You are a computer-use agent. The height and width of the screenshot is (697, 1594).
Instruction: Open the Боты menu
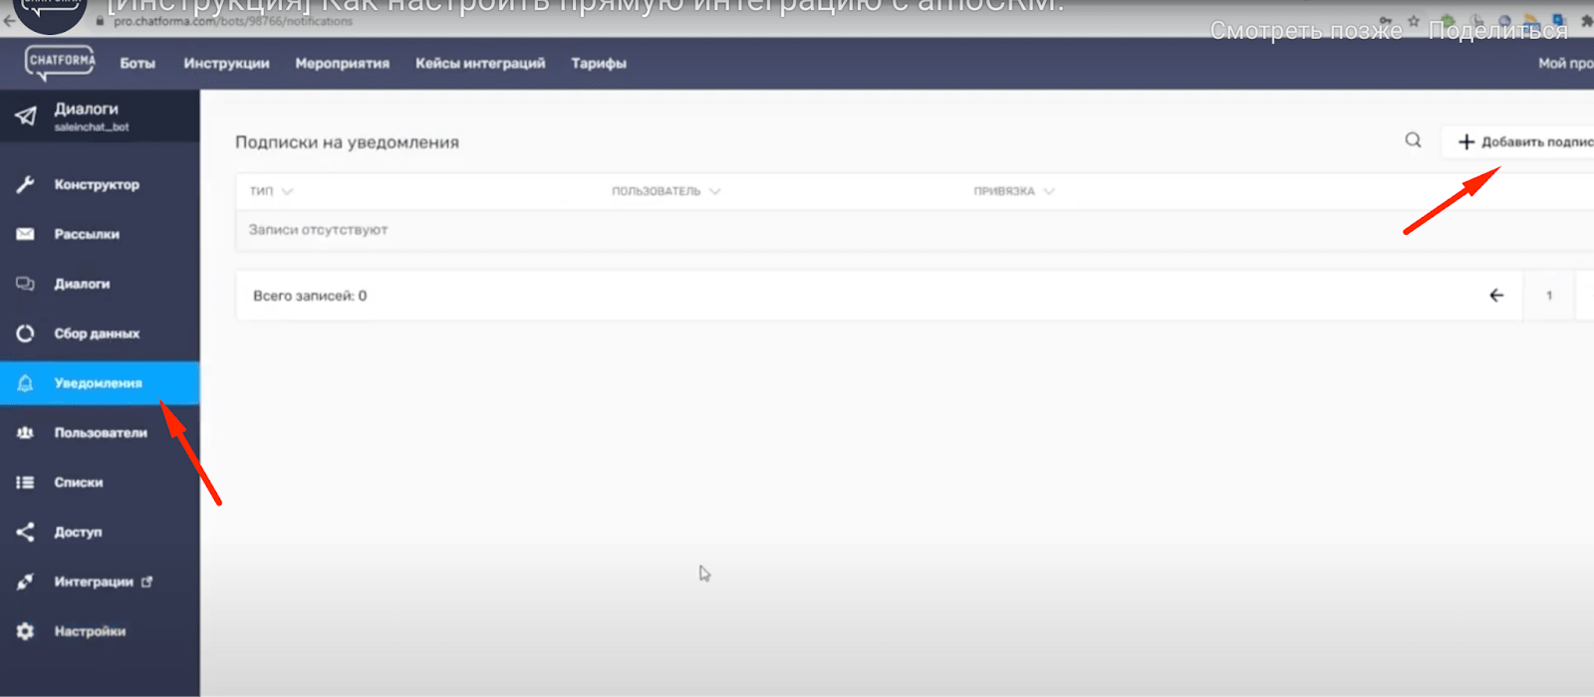[x=137, y=63]
